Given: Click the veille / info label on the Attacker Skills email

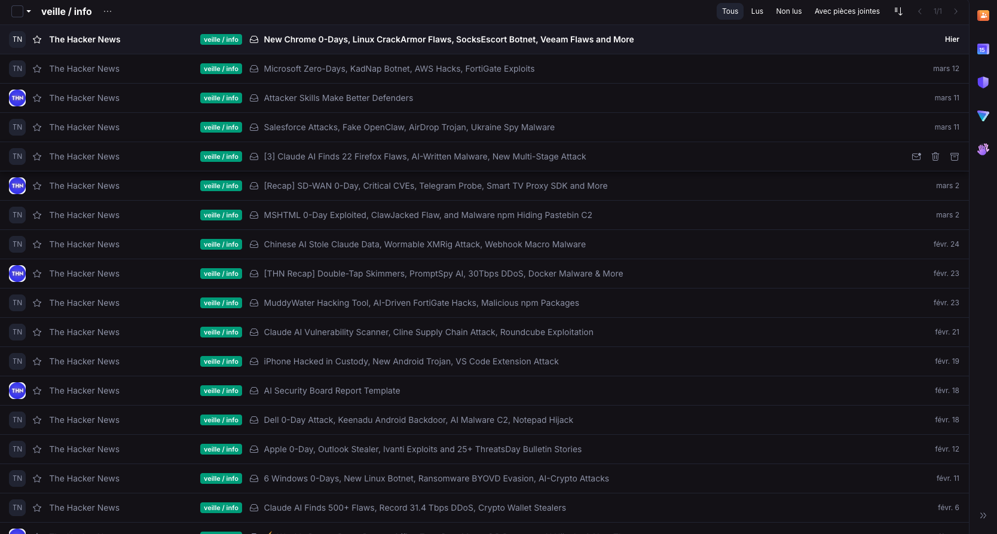Looking at the screenshot, I should tap(221, 98).
